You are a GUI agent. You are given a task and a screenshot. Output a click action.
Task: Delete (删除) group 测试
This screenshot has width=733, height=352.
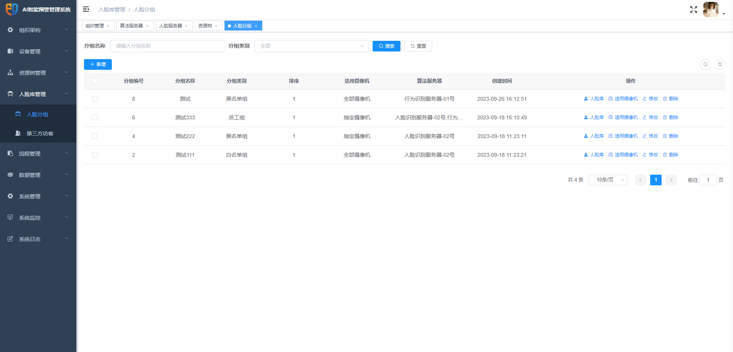coord(670,99)
